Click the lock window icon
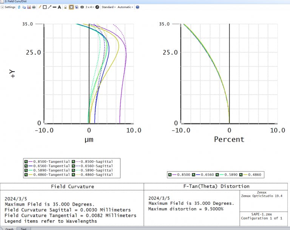Viewport: 290px width, 230px height. 65,7
